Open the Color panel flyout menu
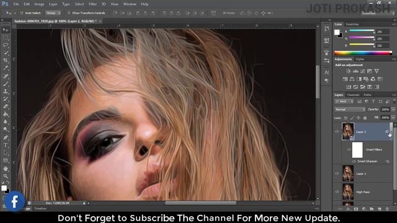This screenshot has width=397, height=223. click(394, 24)
